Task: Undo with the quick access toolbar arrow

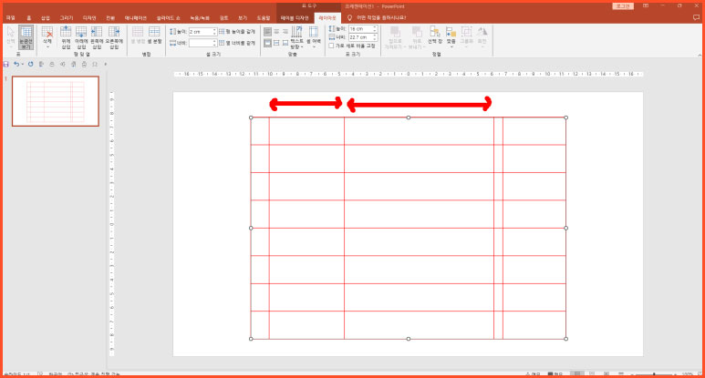Action: pos(16,64)
